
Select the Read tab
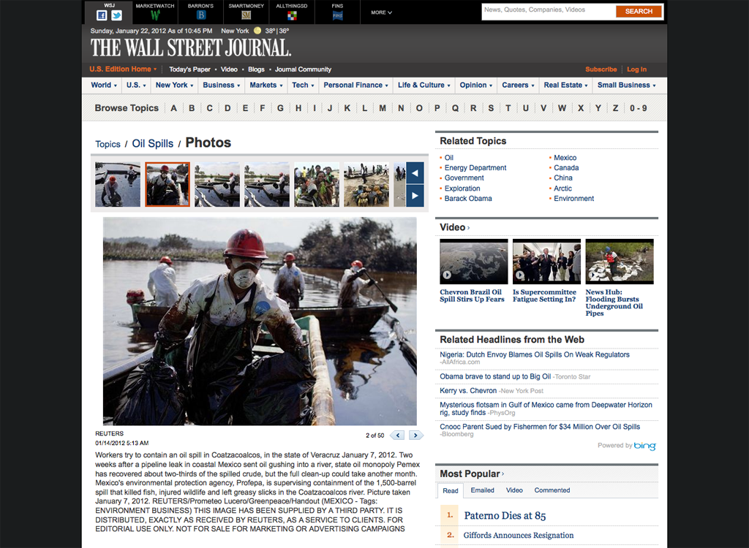(x=450, y=491)
